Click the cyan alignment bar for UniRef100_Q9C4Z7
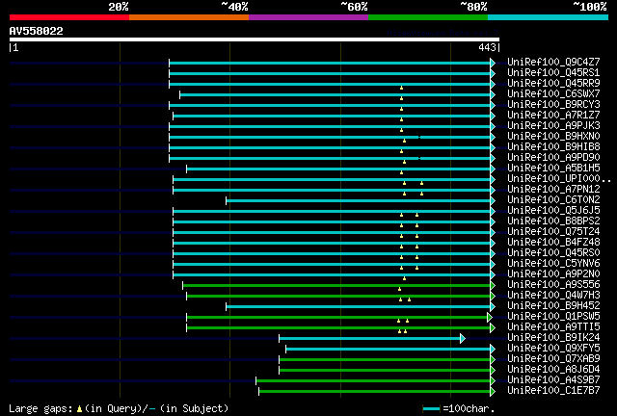 pos(330,63)
